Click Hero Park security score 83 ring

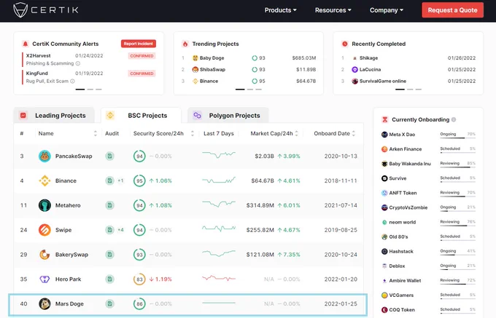click(139, 279)
